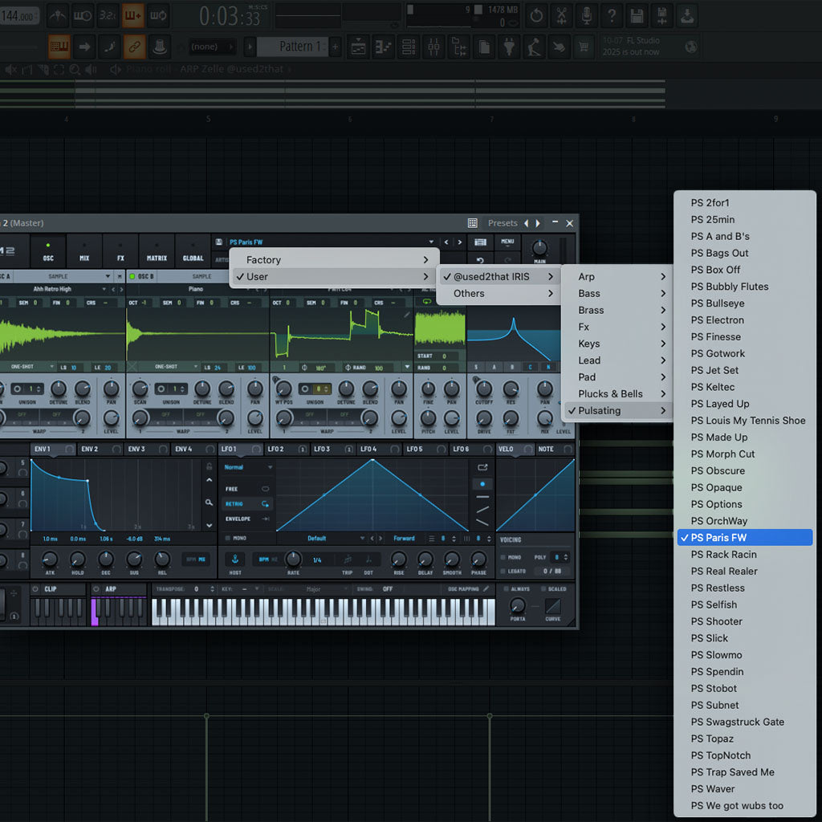The width and height of the screenshot is (822, 822).
Task: Click the export download tray icon
Action: pyautogui.click(x=687, y=16)
